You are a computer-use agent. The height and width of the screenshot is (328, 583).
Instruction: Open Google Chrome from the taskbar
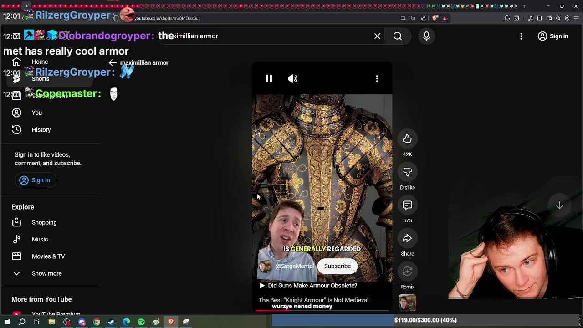click(97, 322)
